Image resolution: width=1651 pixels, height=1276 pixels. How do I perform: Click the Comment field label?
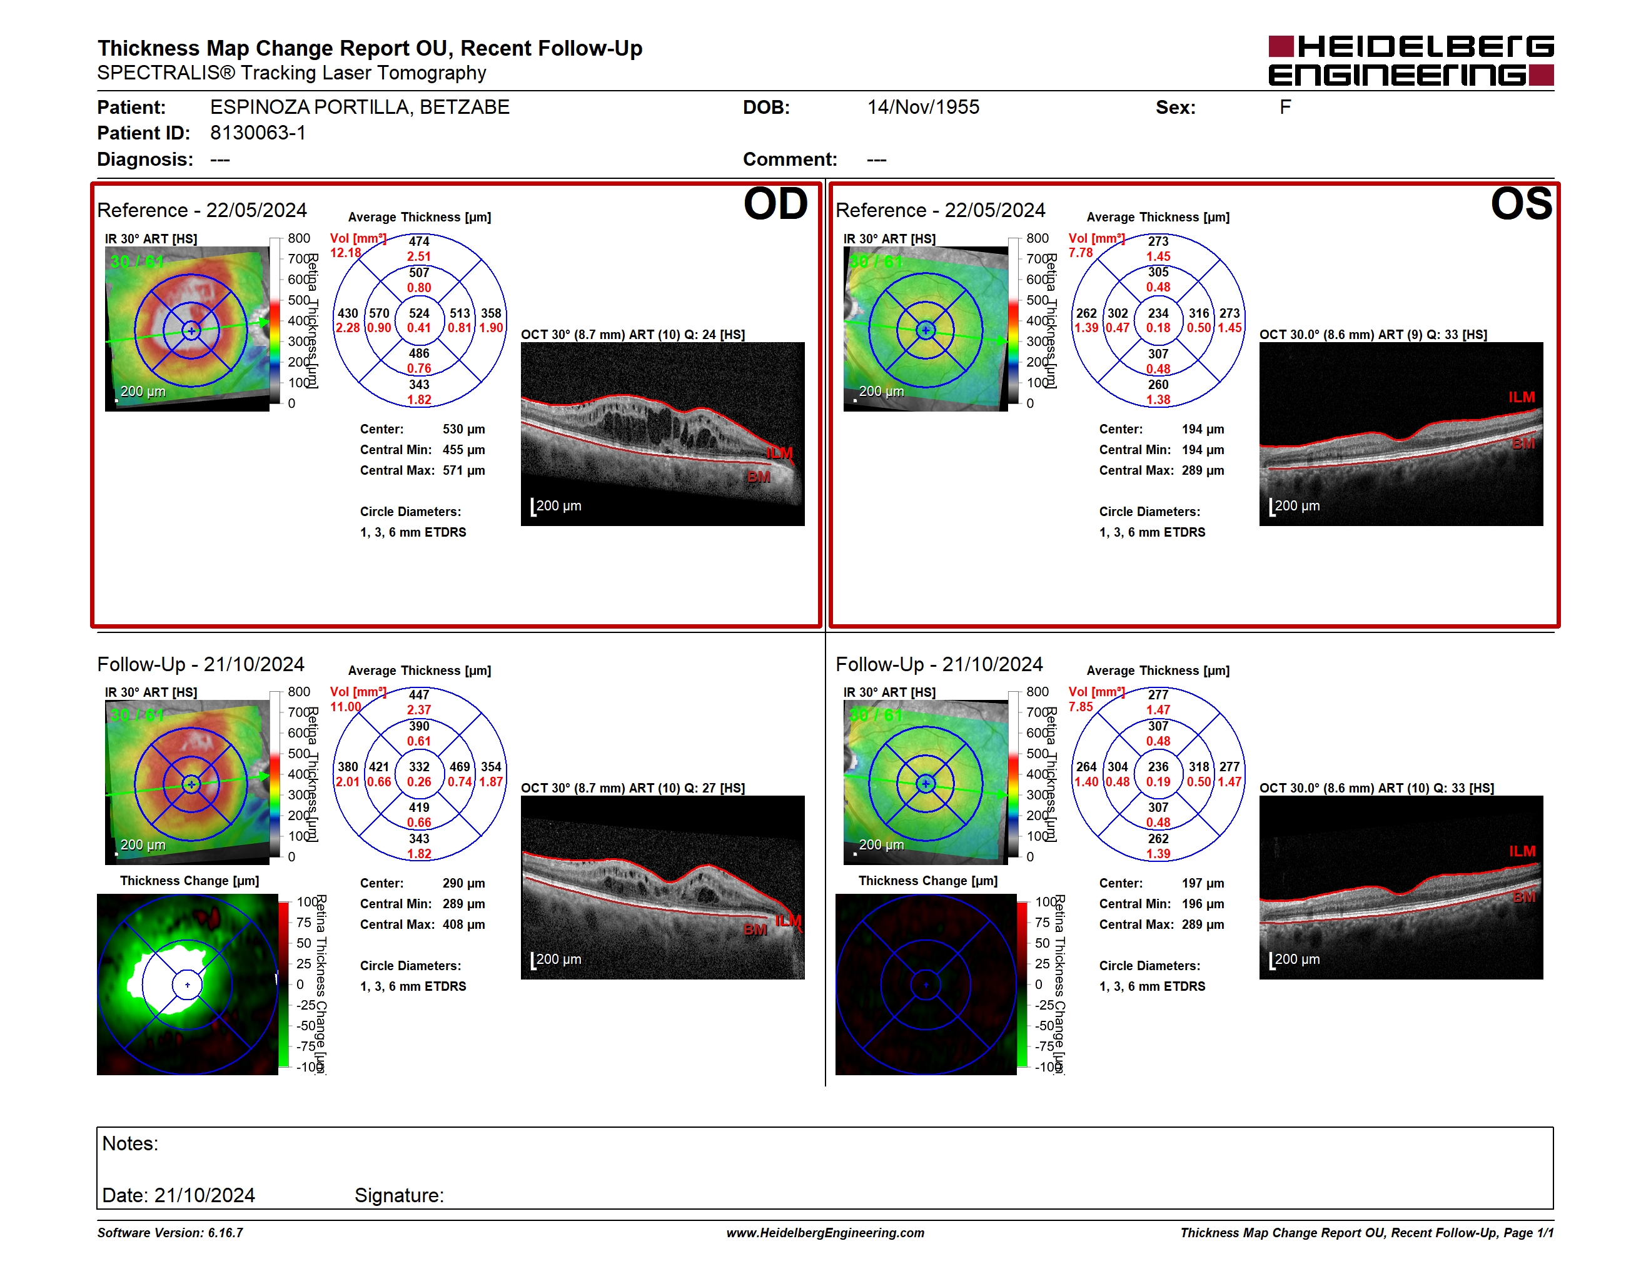[x=790, y=159]
